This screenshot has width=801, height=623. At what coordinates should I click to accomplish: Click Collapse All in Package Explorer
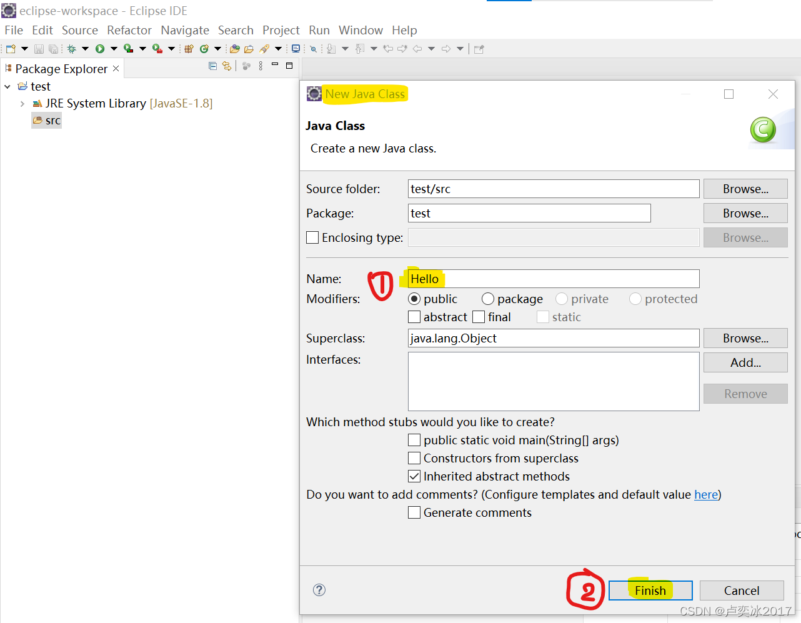click(212, 66)
